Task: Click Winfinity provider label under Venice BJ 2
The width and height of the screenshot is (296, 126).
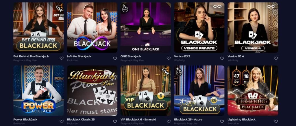Action: coord(179,61)
